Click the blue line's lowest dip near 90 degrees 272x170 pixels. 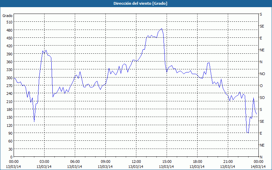249,133
